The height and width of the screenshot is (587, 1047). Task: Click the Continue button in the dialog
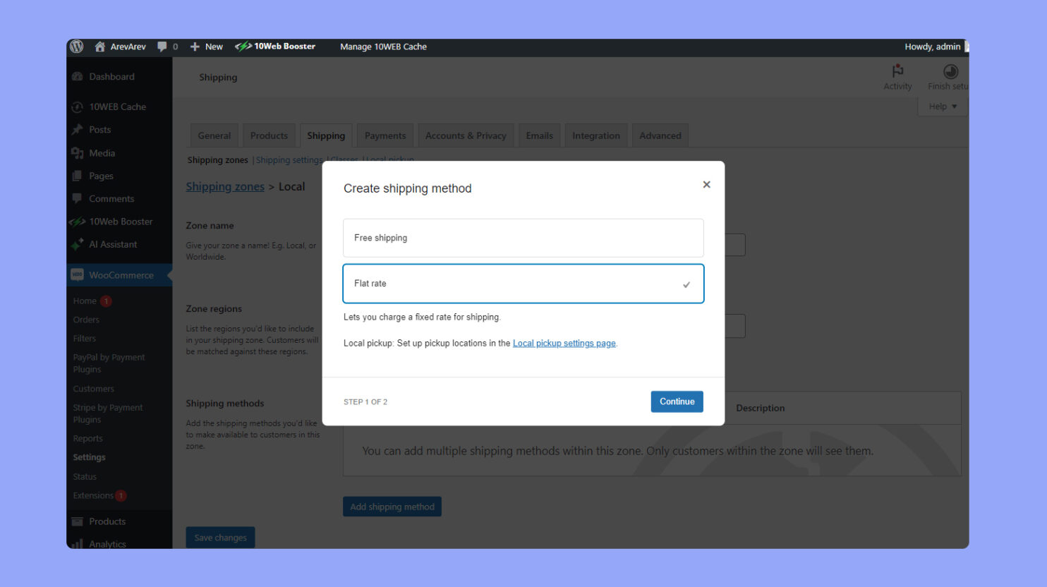(x=676, y=401)
